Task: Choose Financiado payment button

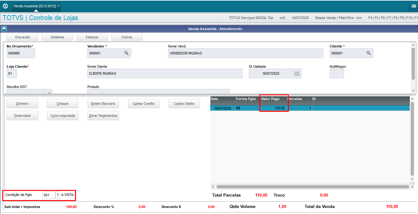Action: [x=22, y=116]
